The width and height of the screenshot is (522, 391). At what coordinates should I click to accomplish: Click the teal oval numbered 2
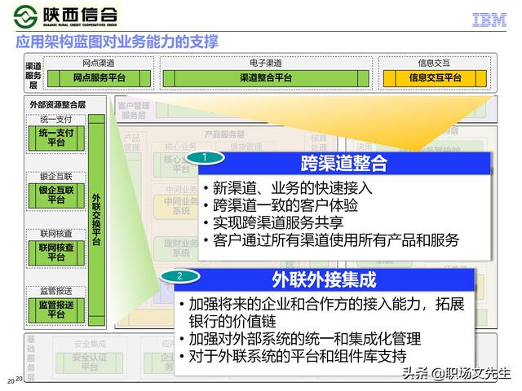click(179, 276)
